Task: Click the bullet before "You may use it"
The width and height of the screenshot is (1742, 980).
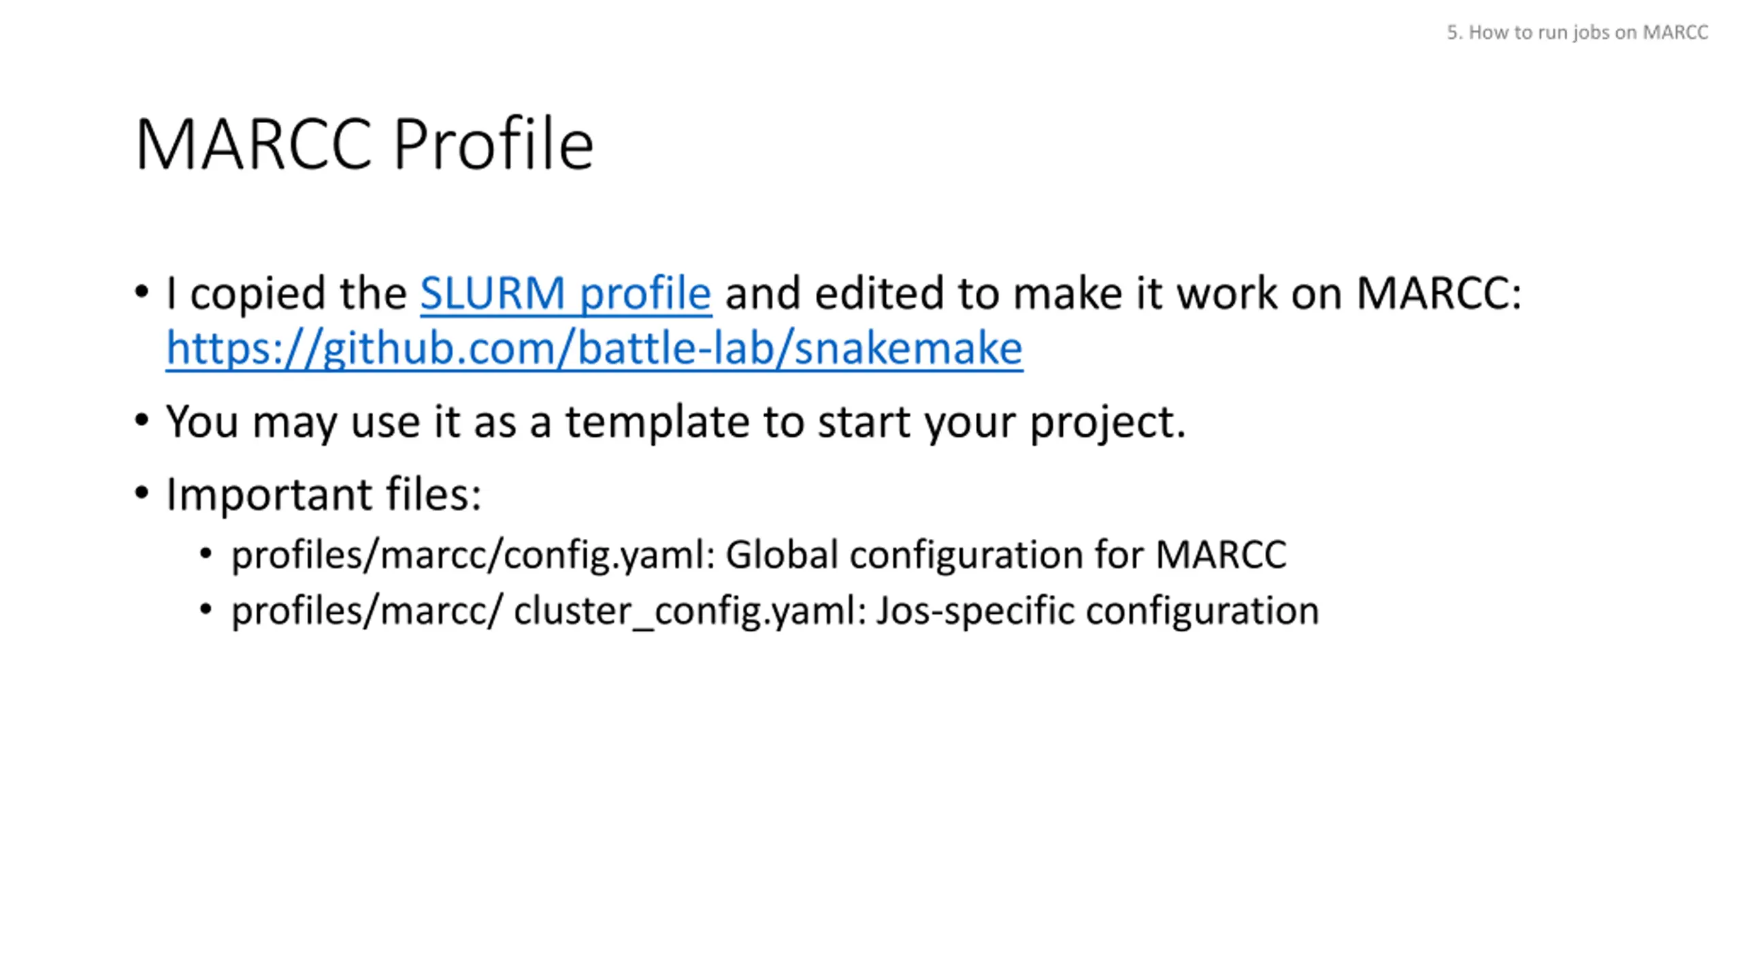Action: 142,421
